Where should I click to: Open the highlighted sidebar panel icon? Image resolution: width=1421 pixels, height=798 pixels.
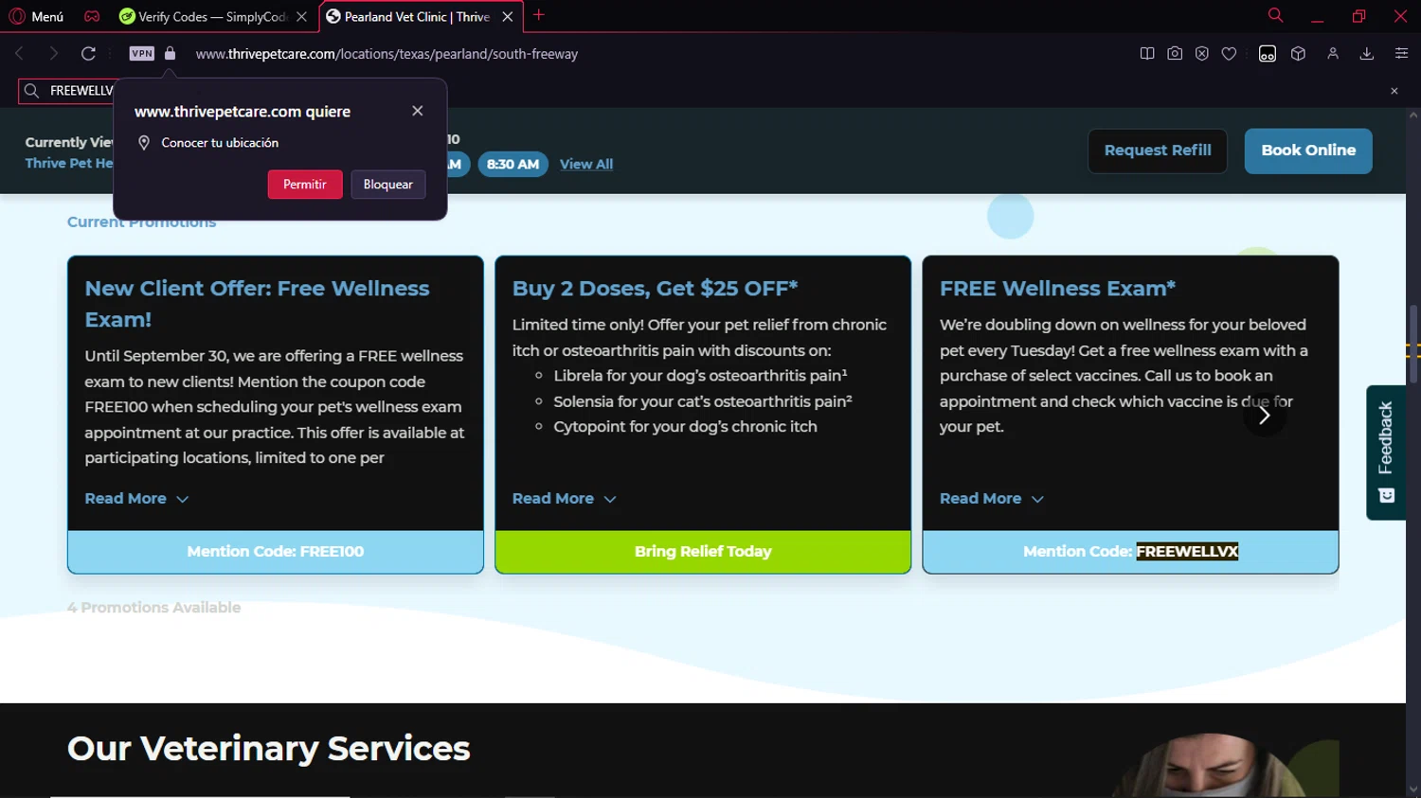pos(1268,54)
